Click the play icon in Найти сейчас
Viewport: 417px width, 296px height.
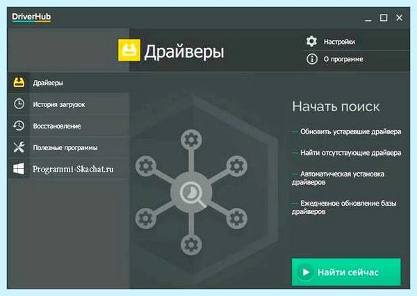pyautogui.click(x=306, y=272)
